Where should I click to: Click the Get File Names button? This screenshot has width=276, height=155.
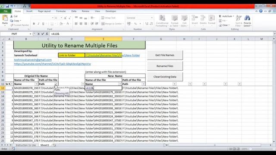(x=165, y=55)
